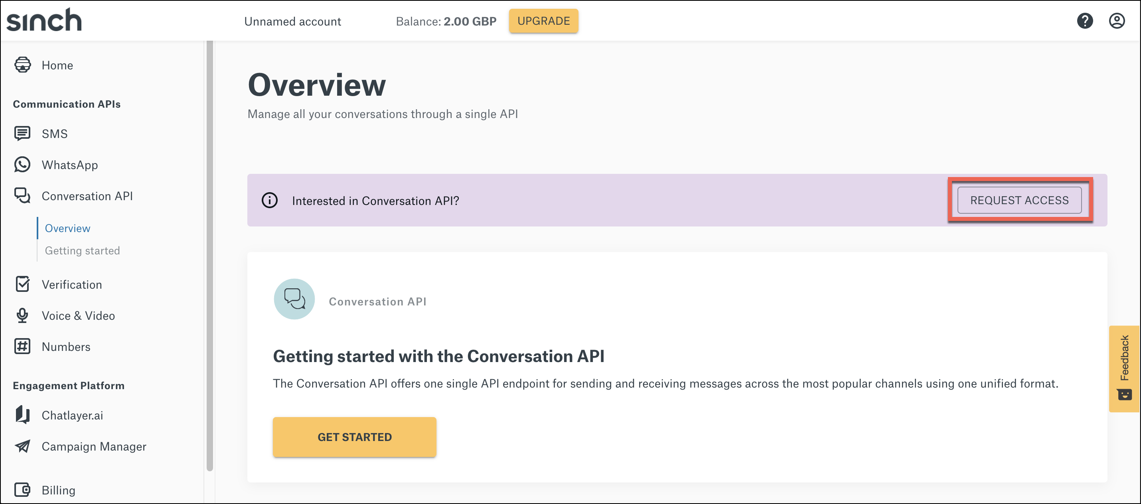
Task: Open the Numbers section
Action: coord(66,346)
